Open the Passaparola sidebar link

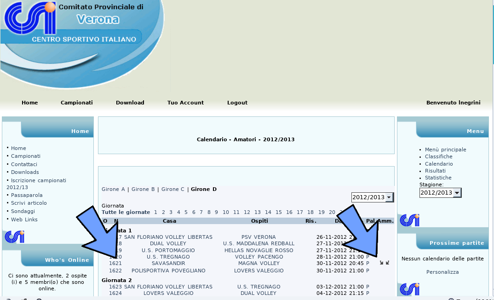[27, 195]
